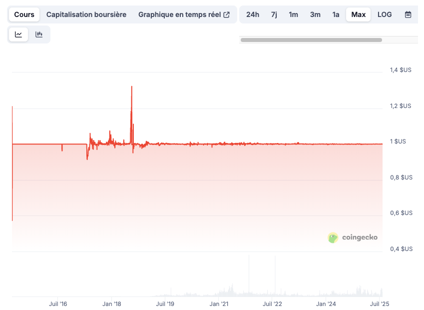Click the 0,4 $US axis label
424x310 pixels.
click(x=402, y=249)
